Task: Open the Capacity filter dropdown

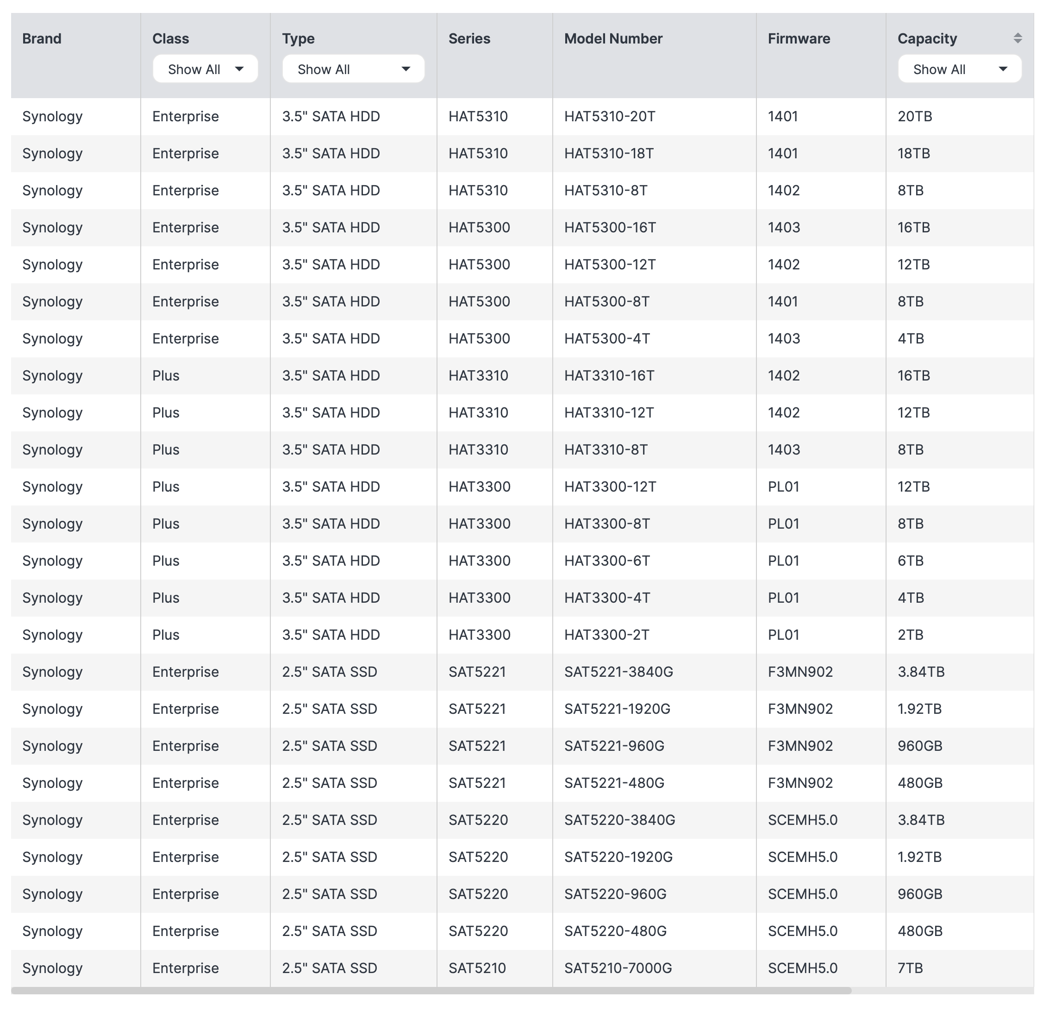Action: [x=959, y=69]
